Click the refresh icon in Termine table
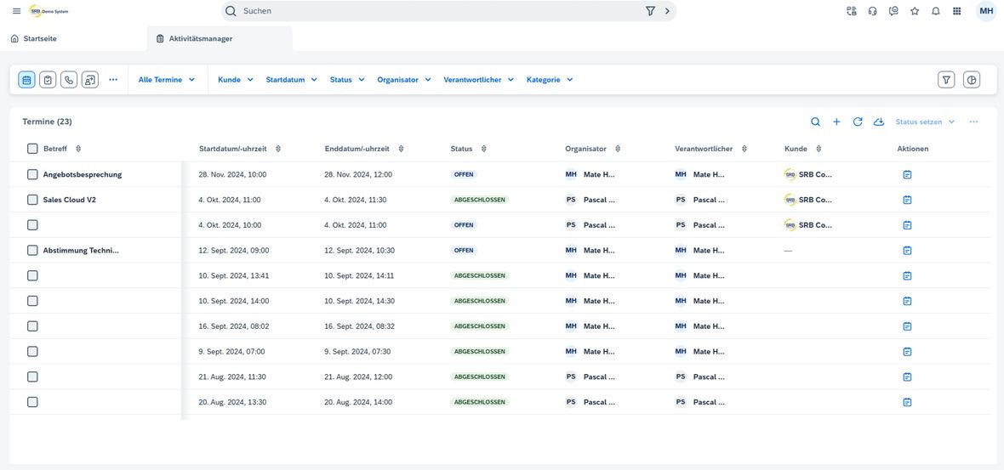The image size is (1004, 470). [858, 122]
